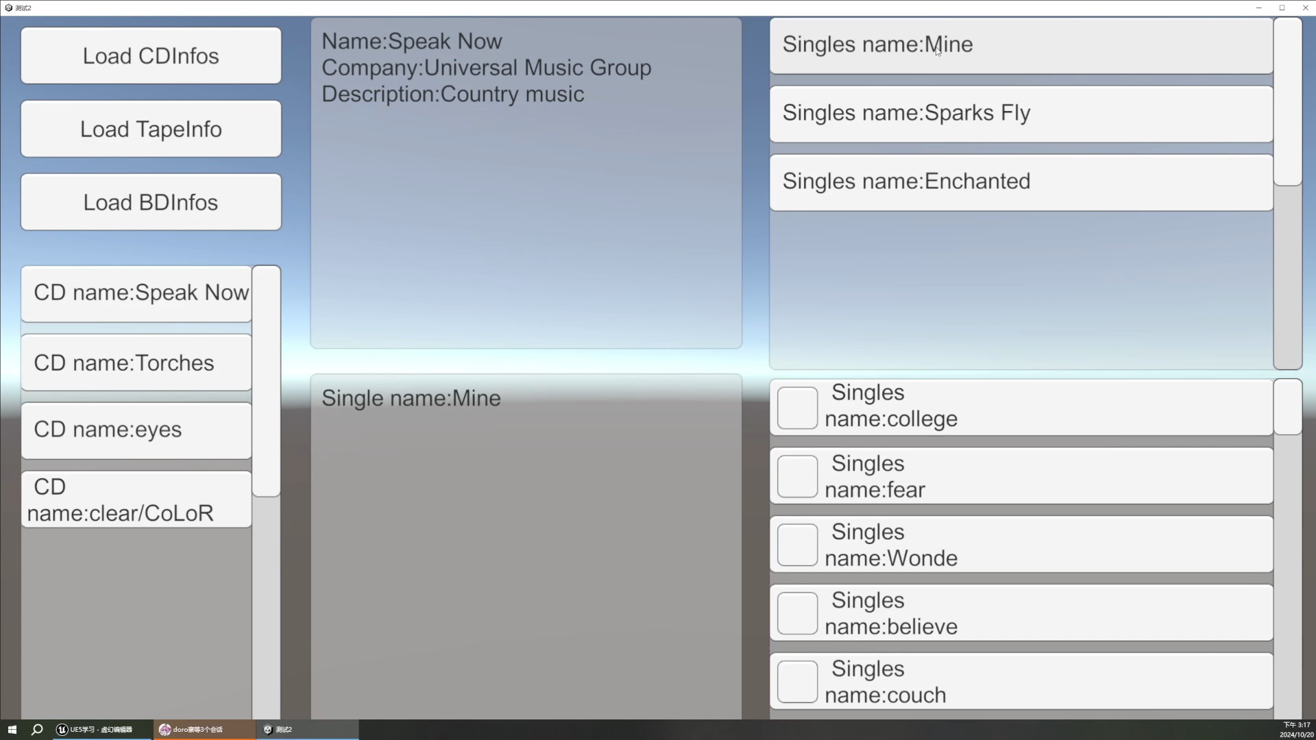1316x740 pixels.
Task: Click the Single name:Mine detail text
Action: click(x=411, y=398)
